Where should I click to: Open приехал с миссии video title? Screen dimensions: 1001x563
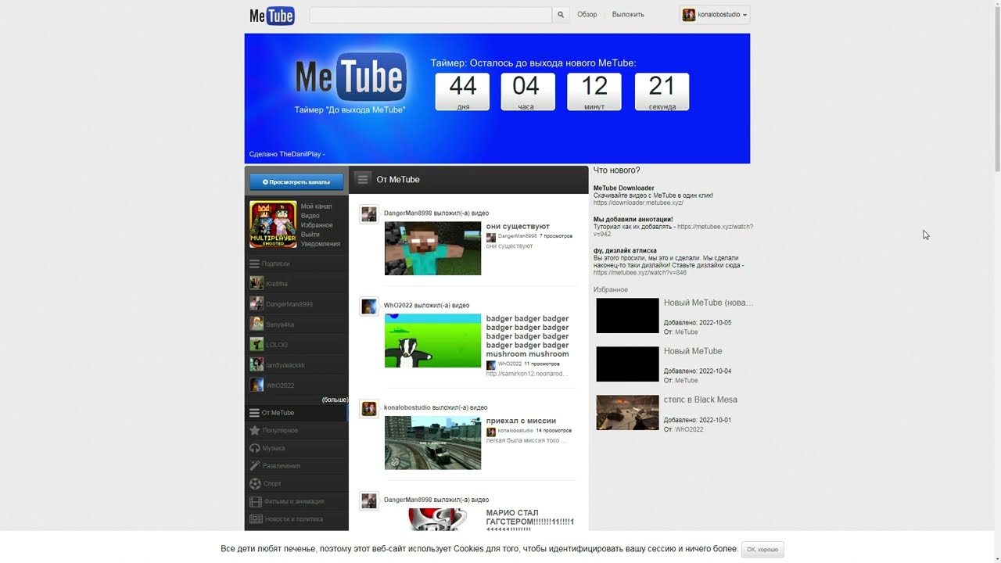(521, 421)
